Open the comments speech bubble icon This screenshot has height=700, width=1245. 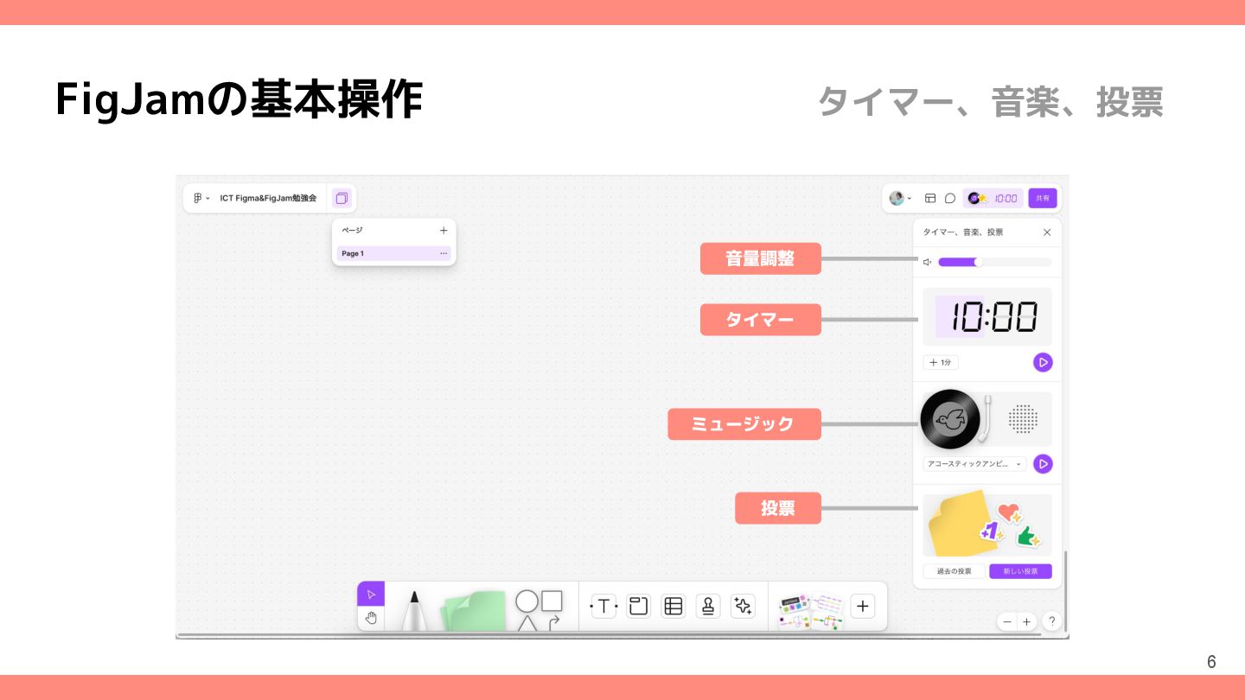(x=949, y=198)
